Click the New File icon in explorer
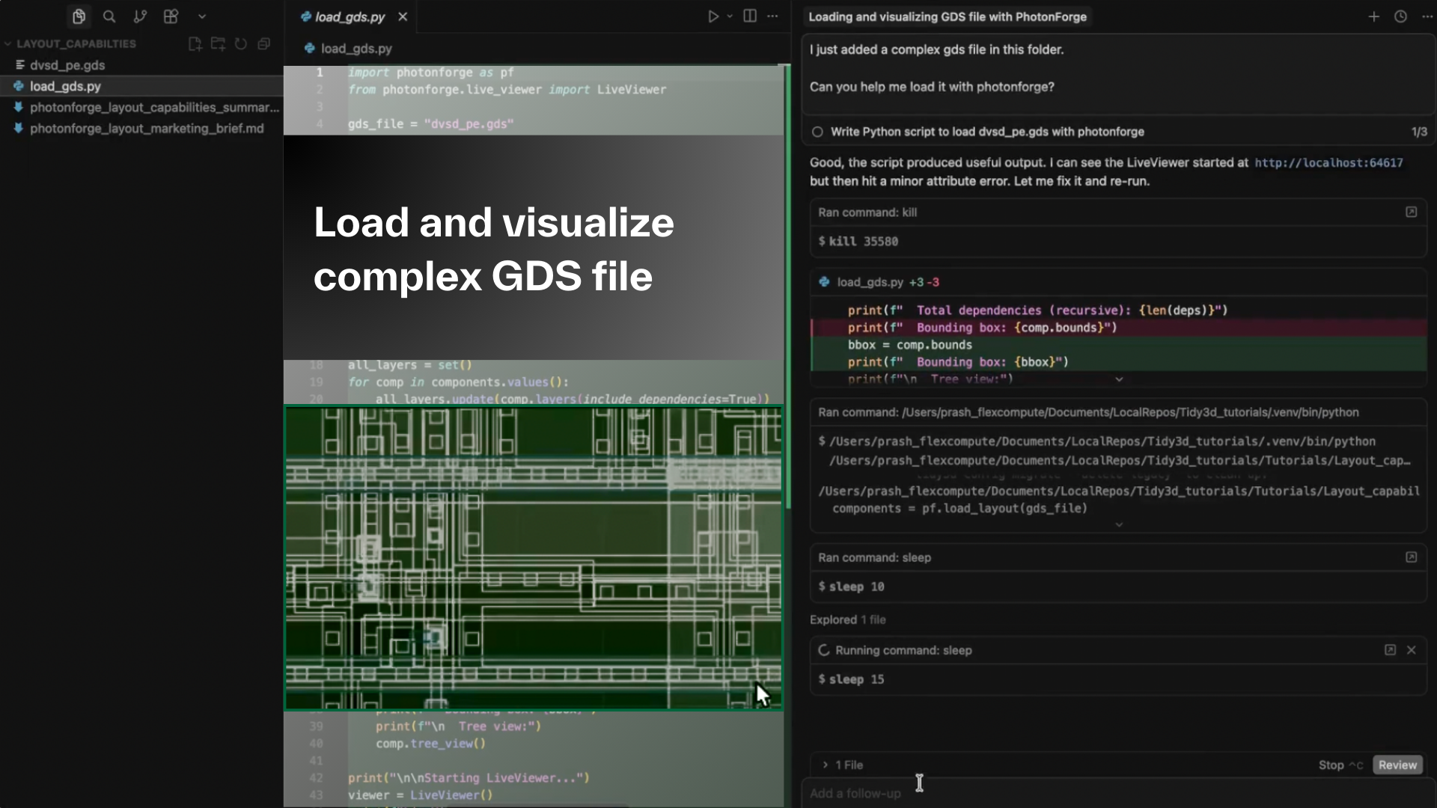This screenshot has height=808, width=1437. click(x=195, y=44)
